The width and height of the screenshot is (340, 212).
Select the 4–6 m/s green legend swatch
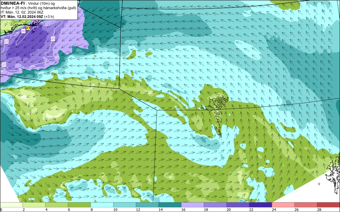pos(56,205)
